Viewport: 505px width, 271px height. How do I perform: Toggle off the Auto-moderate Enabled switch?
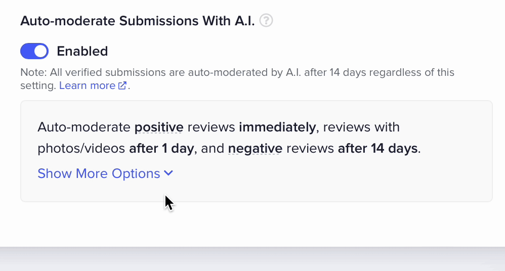click(34, 51)
